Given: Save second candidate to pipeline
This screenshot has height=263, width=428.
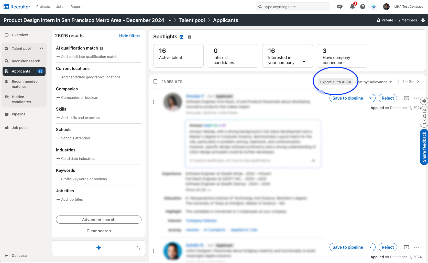Looking at the screenshot, I should coord(348,247).
